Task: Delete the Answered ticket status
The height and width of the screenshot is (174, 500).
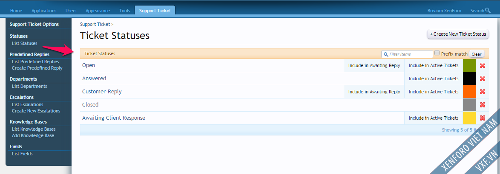Action: tap(483, 79)
